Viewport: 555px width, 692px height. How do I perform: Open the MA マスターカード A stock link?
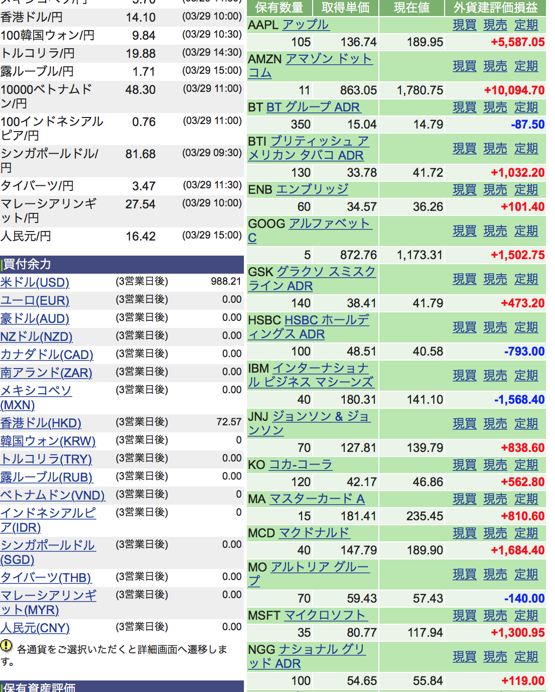tap(317, 499)
